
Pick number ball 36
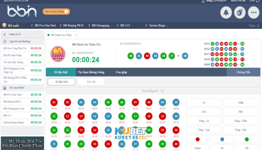[x=122, y=144]
